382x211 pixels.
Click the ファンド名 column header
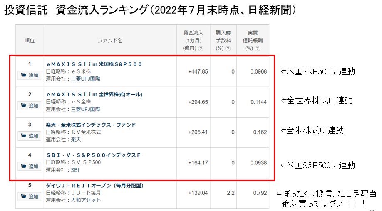[110, 40]
